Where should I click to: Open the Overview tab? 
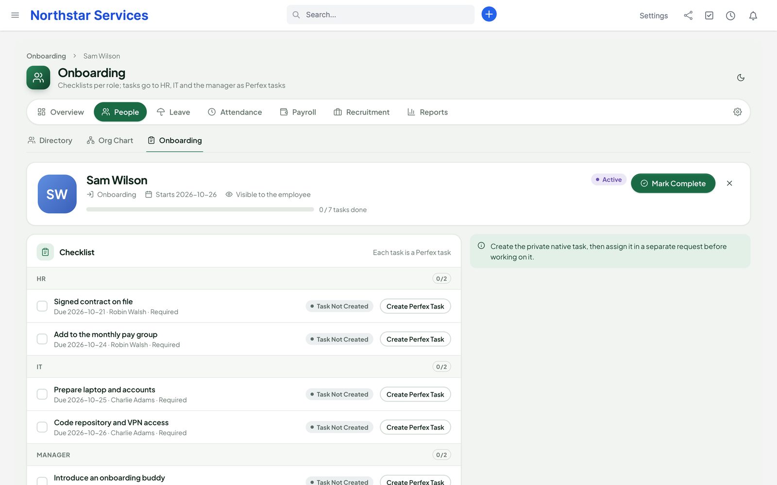61,112
